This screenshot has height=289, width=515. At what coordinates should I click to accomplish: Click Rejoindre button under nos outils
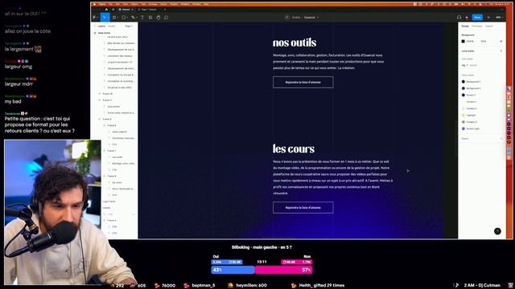pos(303,82)
